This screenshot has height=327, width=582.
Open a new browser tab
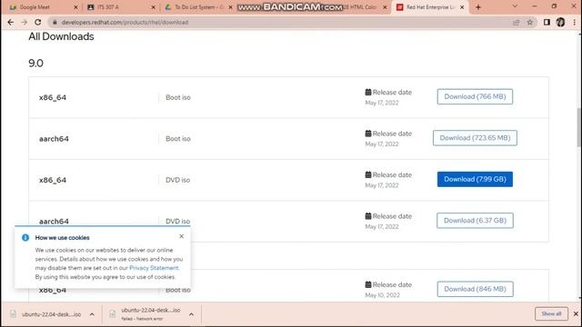click(x=478, y=7)
